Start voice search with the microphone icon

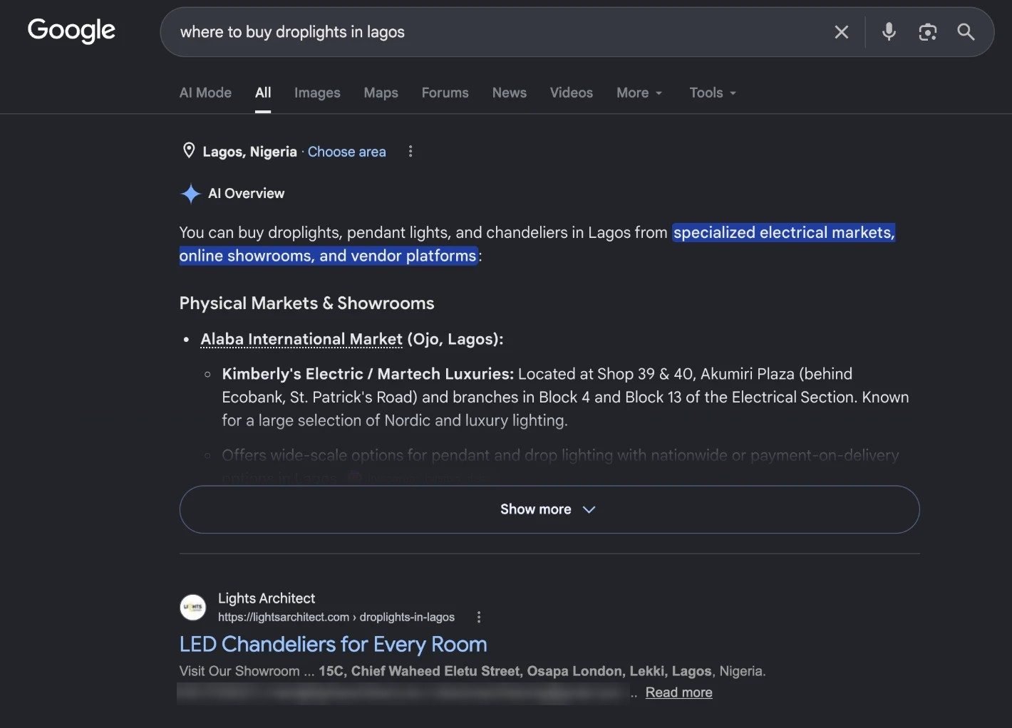[889, 32]
